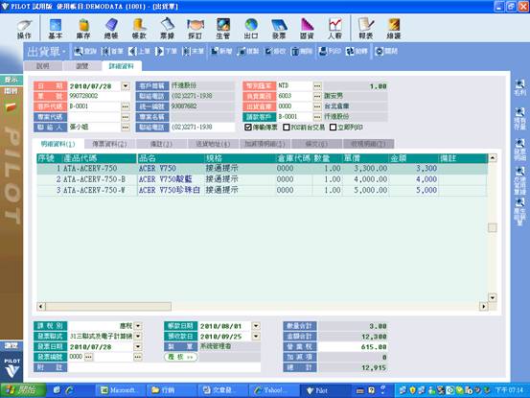Expand the 課稅別 tax type dropdown
Viewport: 530px width, 398px height.
coord(138,326)
